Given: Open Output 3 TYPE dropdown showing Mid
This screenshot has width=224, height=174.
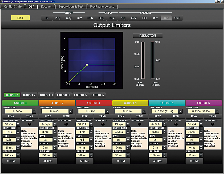Looking at the screenshot, I should 85,140.
